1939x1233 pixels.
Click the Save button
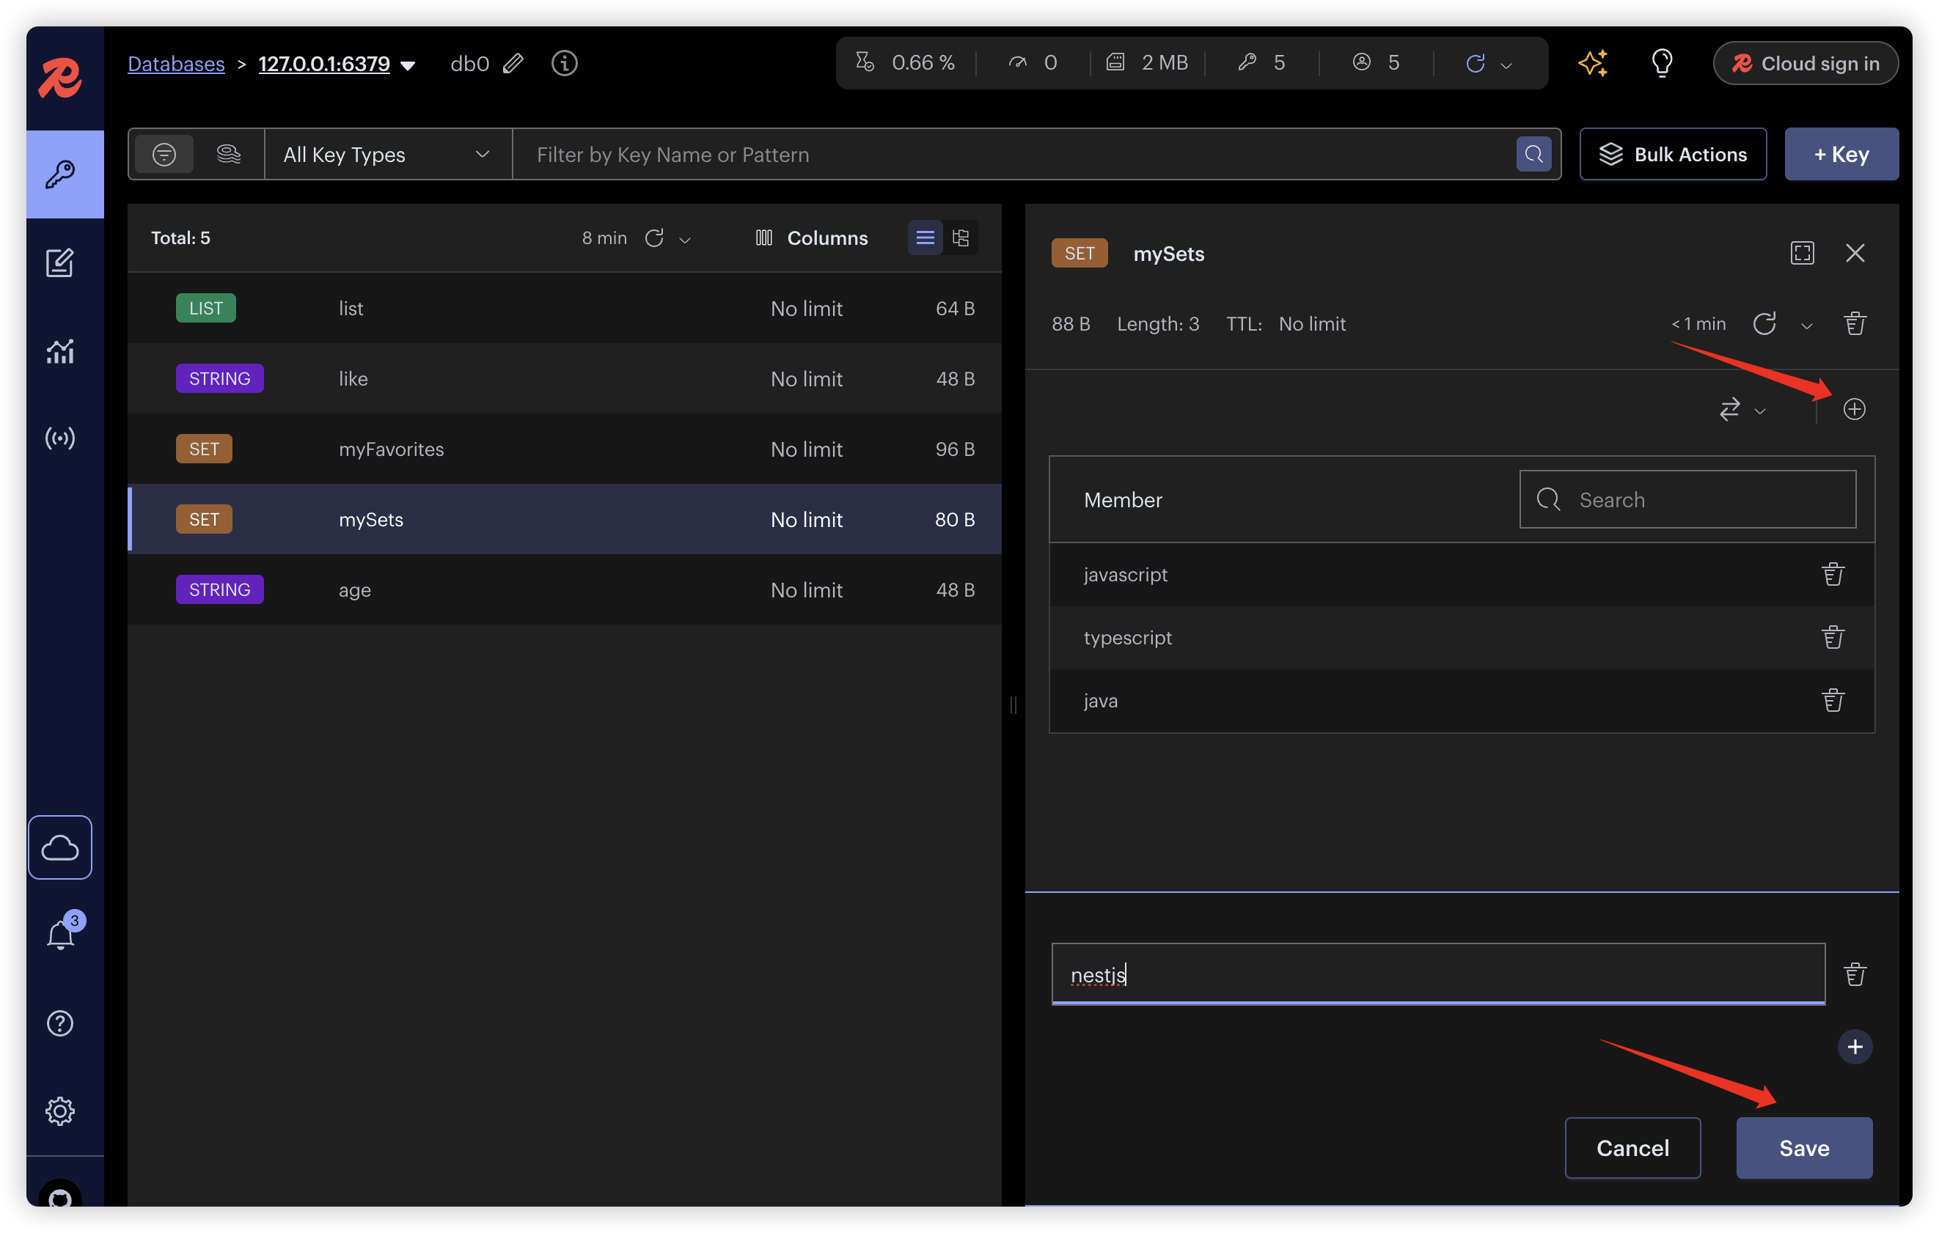(1803, 1148)
